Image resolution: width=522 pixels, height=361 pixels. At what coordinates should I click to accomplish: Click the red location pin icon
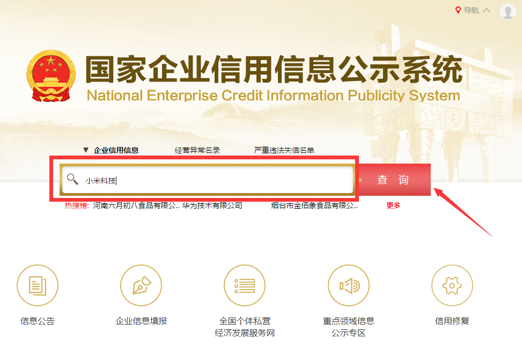click(x=458, y=10)
